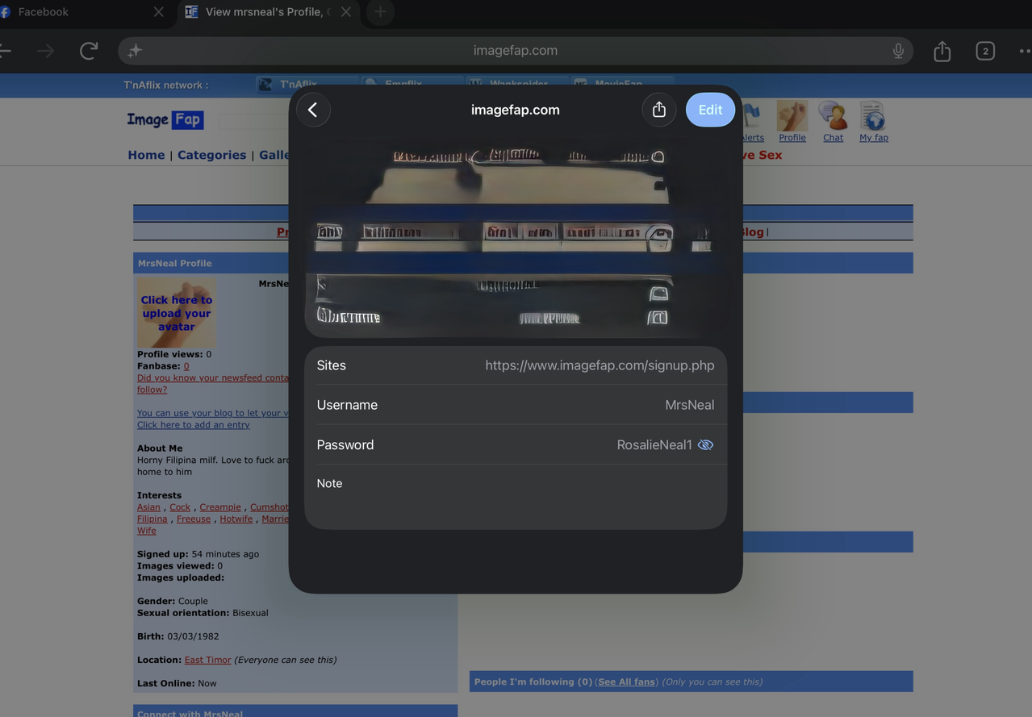Image resolution: width=1032 pixels, height=717 pixels.
Task: Open the Home menu link
Action: pyautogui.click(x=146, y=155)
